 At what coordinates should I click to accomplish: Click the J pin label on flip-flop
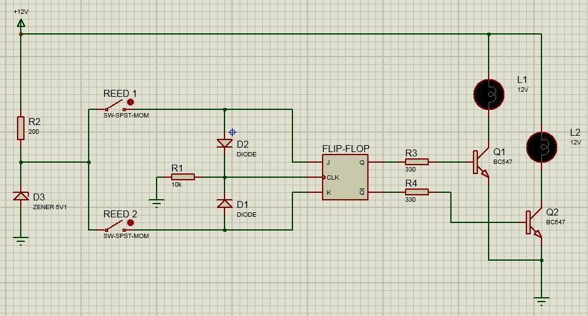click(x=328, y=163)
